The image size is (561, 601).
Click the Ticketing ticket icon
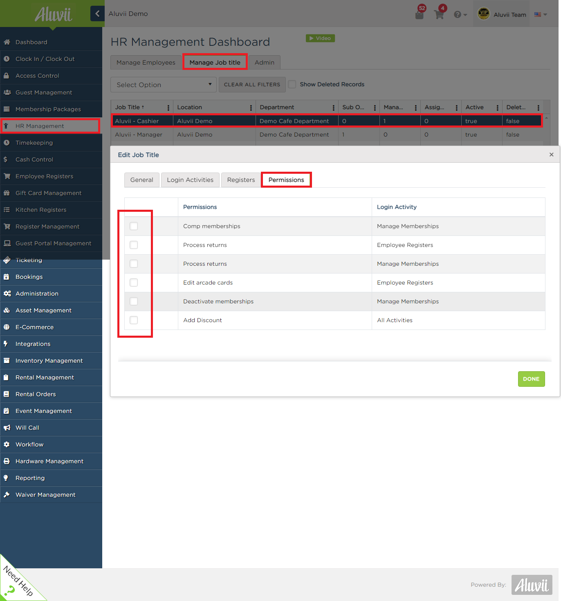[x=7, y=260]
